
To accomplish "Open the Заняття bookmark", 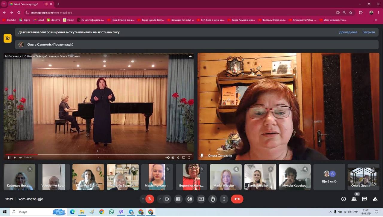I will 53,20.
